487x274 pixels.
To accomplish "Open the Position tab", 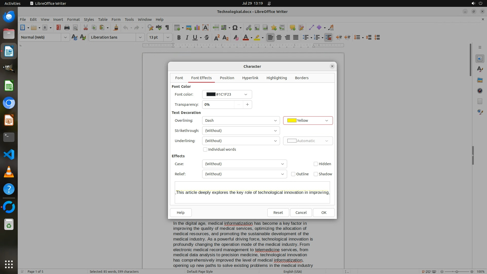I will click(x=227, y=78).
